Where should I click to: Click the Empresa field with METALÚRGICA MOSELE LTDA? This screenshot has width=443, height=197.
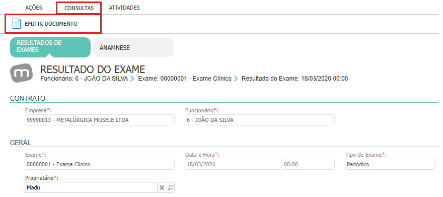[100, 120]
